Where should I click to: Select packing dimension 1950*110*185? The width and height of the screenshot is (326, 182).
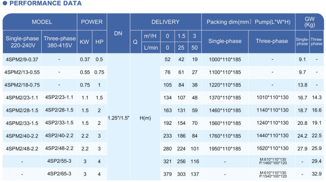click(x=225, y=149)
